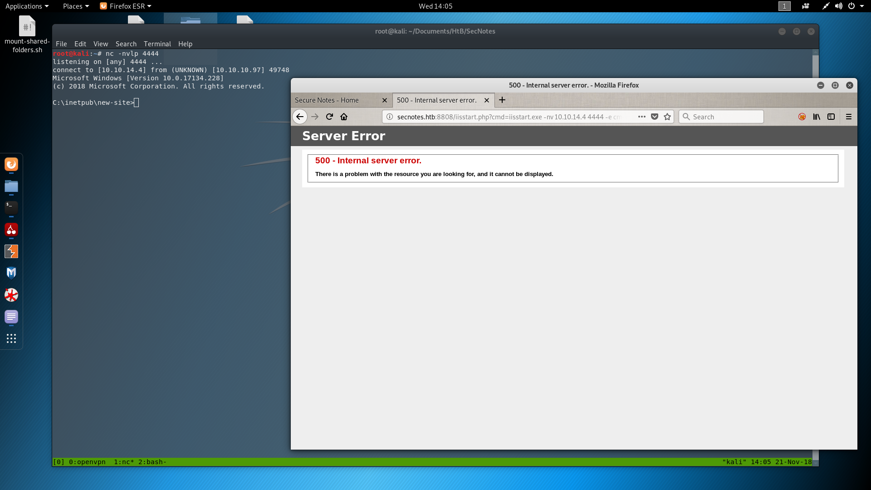871x490 pixels.
Task: Open terminal View menu
Action: click(x=101, y=44)
